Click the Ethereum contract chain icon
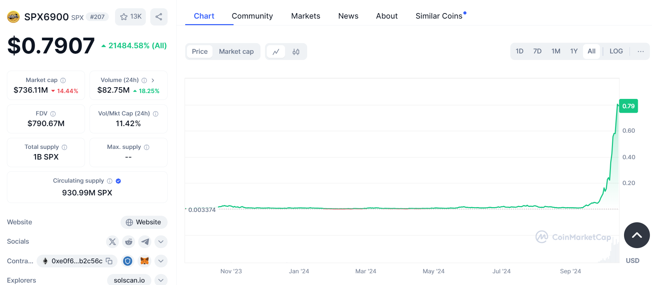 (x=45, y=261)
